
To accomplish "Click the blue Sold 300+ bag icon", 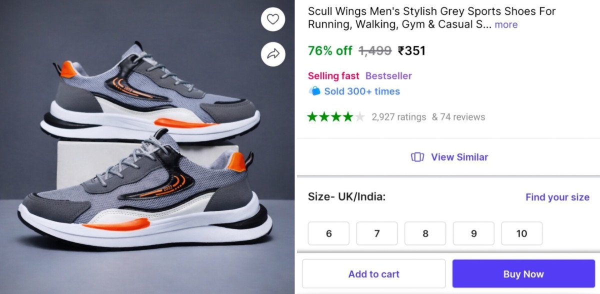I will point(314,91).
